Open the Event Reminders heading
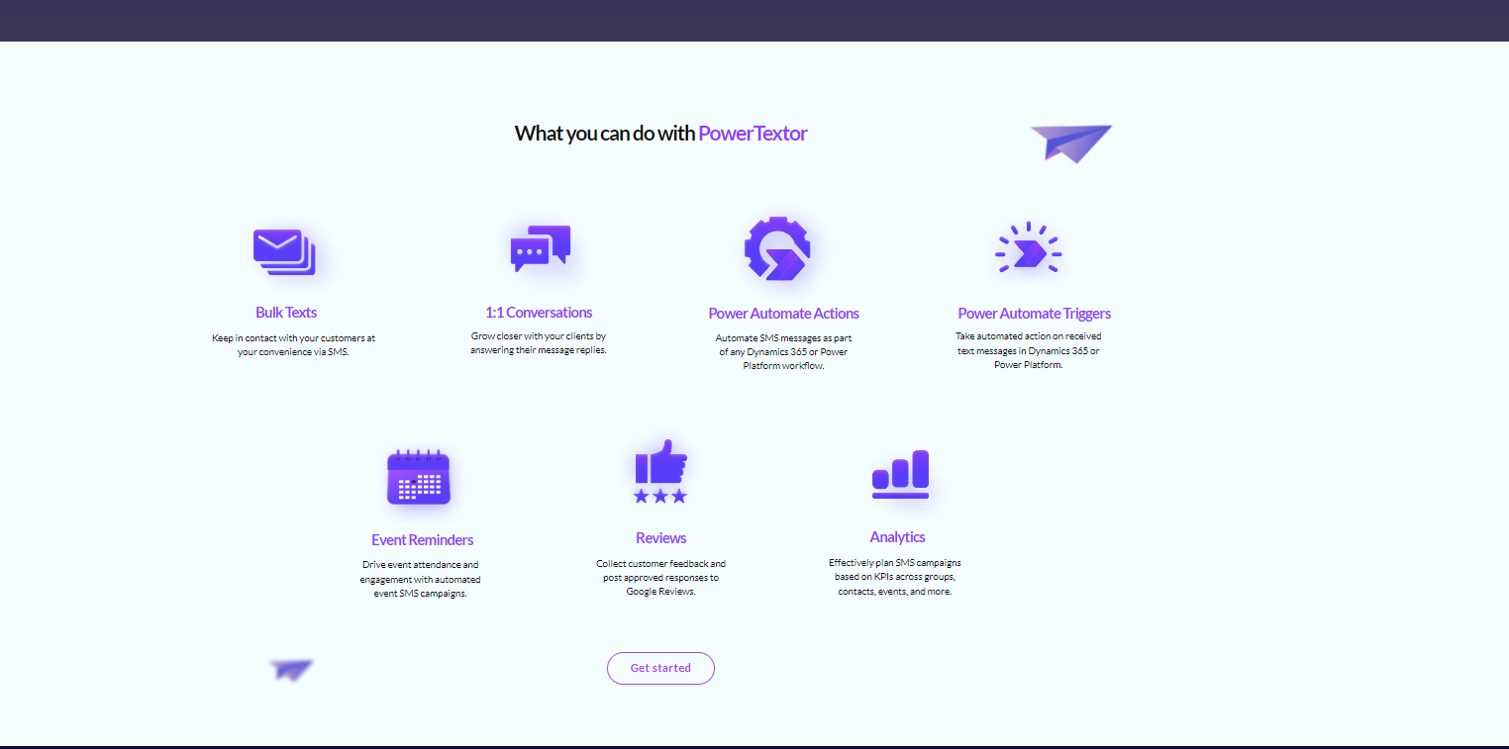1509x749 pixels. click(423, 540)
